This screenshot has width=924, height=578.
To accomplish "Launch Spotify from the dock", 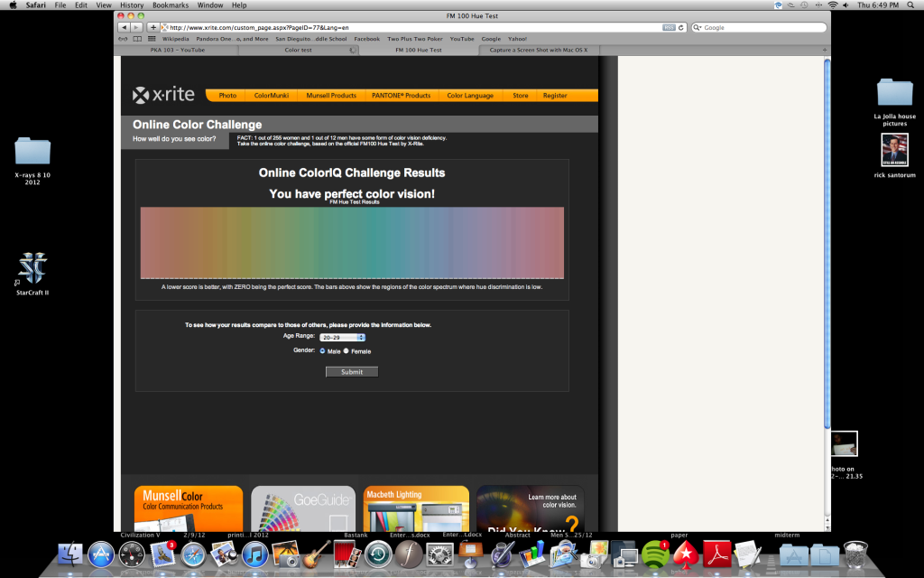I will [x=654, y=555].
